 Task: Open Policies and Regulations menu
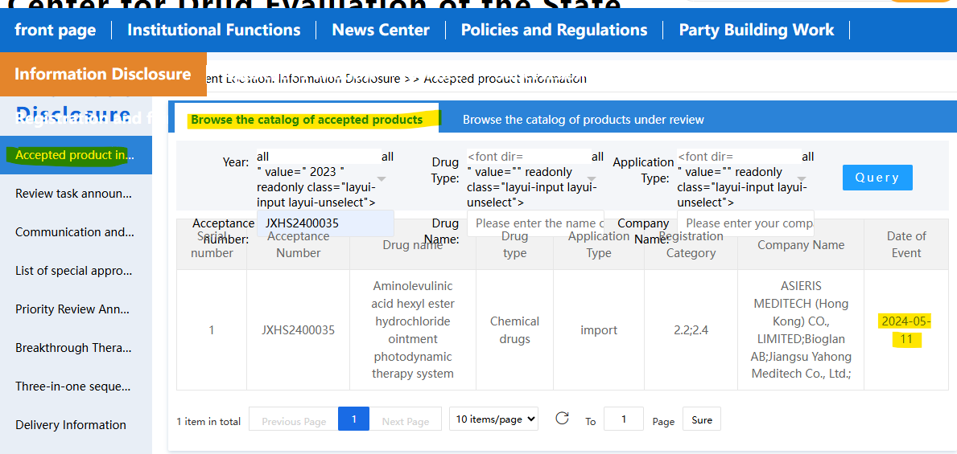tap(554, 31)
